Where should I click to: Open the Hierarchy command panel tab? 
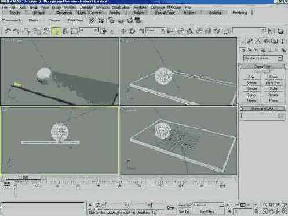[x=258, y=41]
